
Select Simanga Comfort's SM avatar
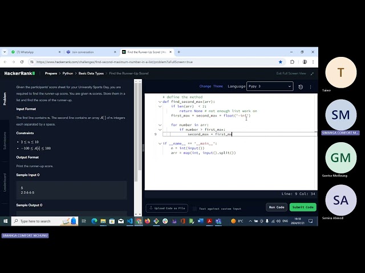pos(341,115)
